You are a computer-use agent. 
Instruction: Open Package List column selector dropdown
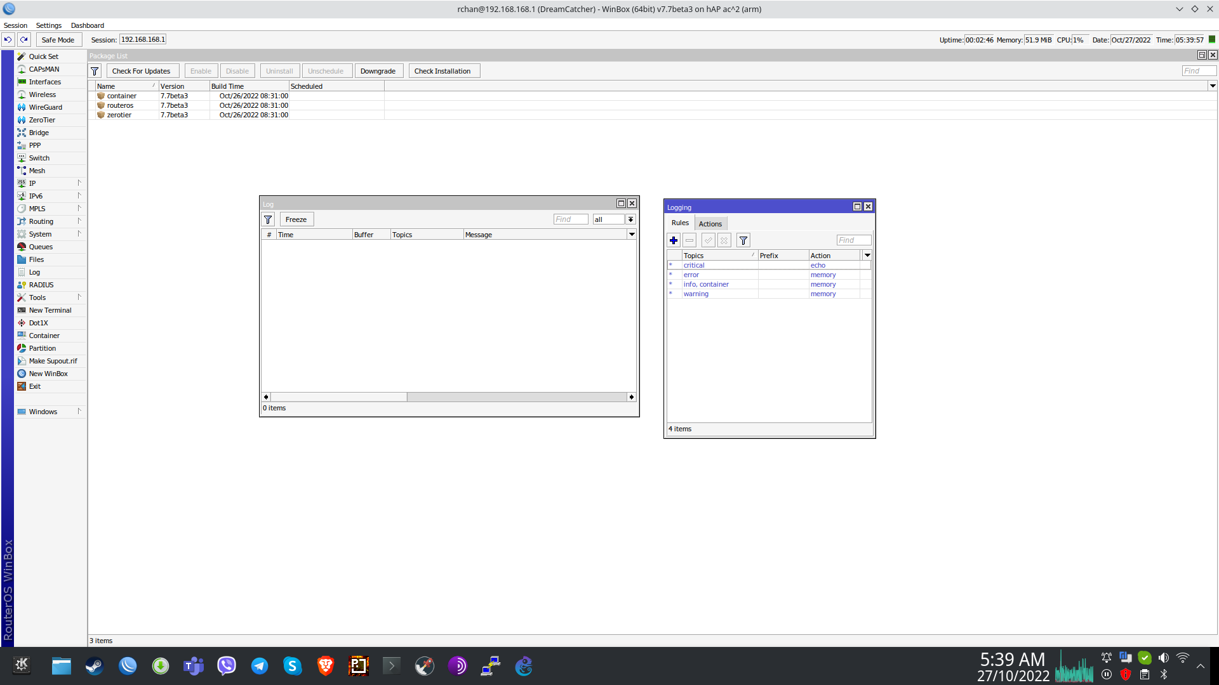(x=1213, y=86)
